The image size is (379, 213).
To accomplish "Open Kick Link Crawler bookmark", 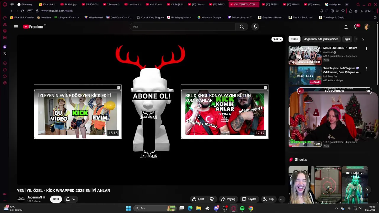I will click(22, 17).
